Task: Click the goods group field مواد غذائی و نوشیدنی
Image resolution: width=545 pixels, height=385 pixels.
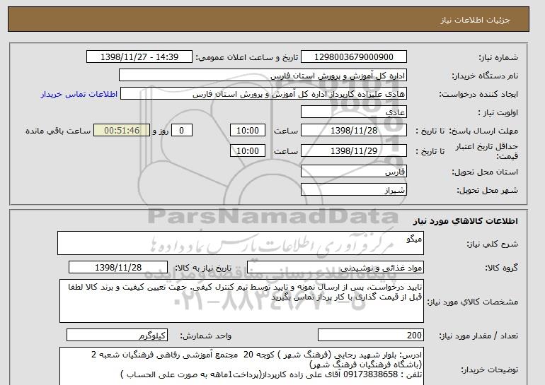Action: [x=335, y=268]
